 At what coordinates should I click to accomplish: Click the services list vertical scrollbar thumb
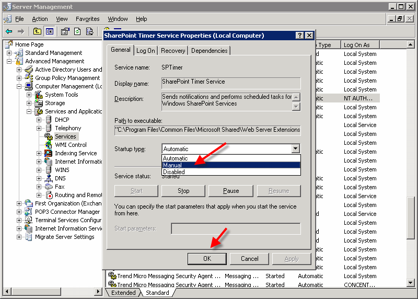pos(411,218)
